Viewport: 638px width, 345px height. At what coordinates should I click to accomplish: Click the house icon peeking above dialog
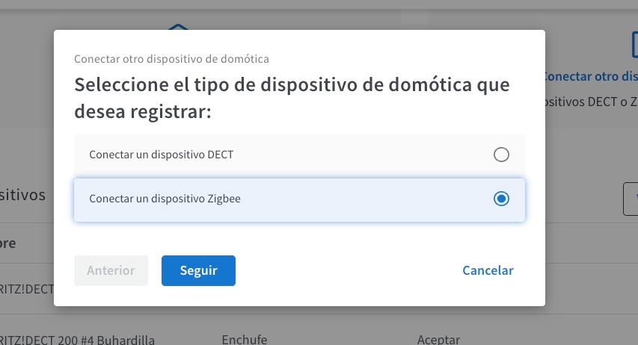click(x=178, y=27)
